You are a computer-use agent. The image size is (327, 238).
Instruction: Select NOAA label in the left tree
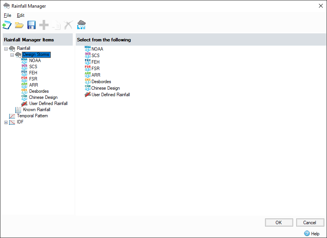coord(35,61)
